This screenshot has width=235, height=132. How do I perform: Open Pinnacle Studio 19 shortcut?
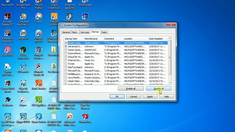coord(39,70)
